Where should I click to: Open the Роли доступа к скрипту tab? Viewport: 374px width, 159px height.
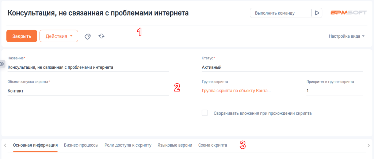tap(128, 145)
